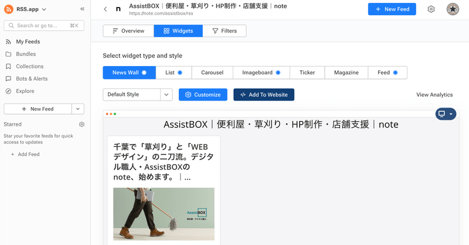Open article titled 千葉で「草刈り」と「WEB デザイン」
The width and height of the screenshot is (469, 245).
point(164,162)
